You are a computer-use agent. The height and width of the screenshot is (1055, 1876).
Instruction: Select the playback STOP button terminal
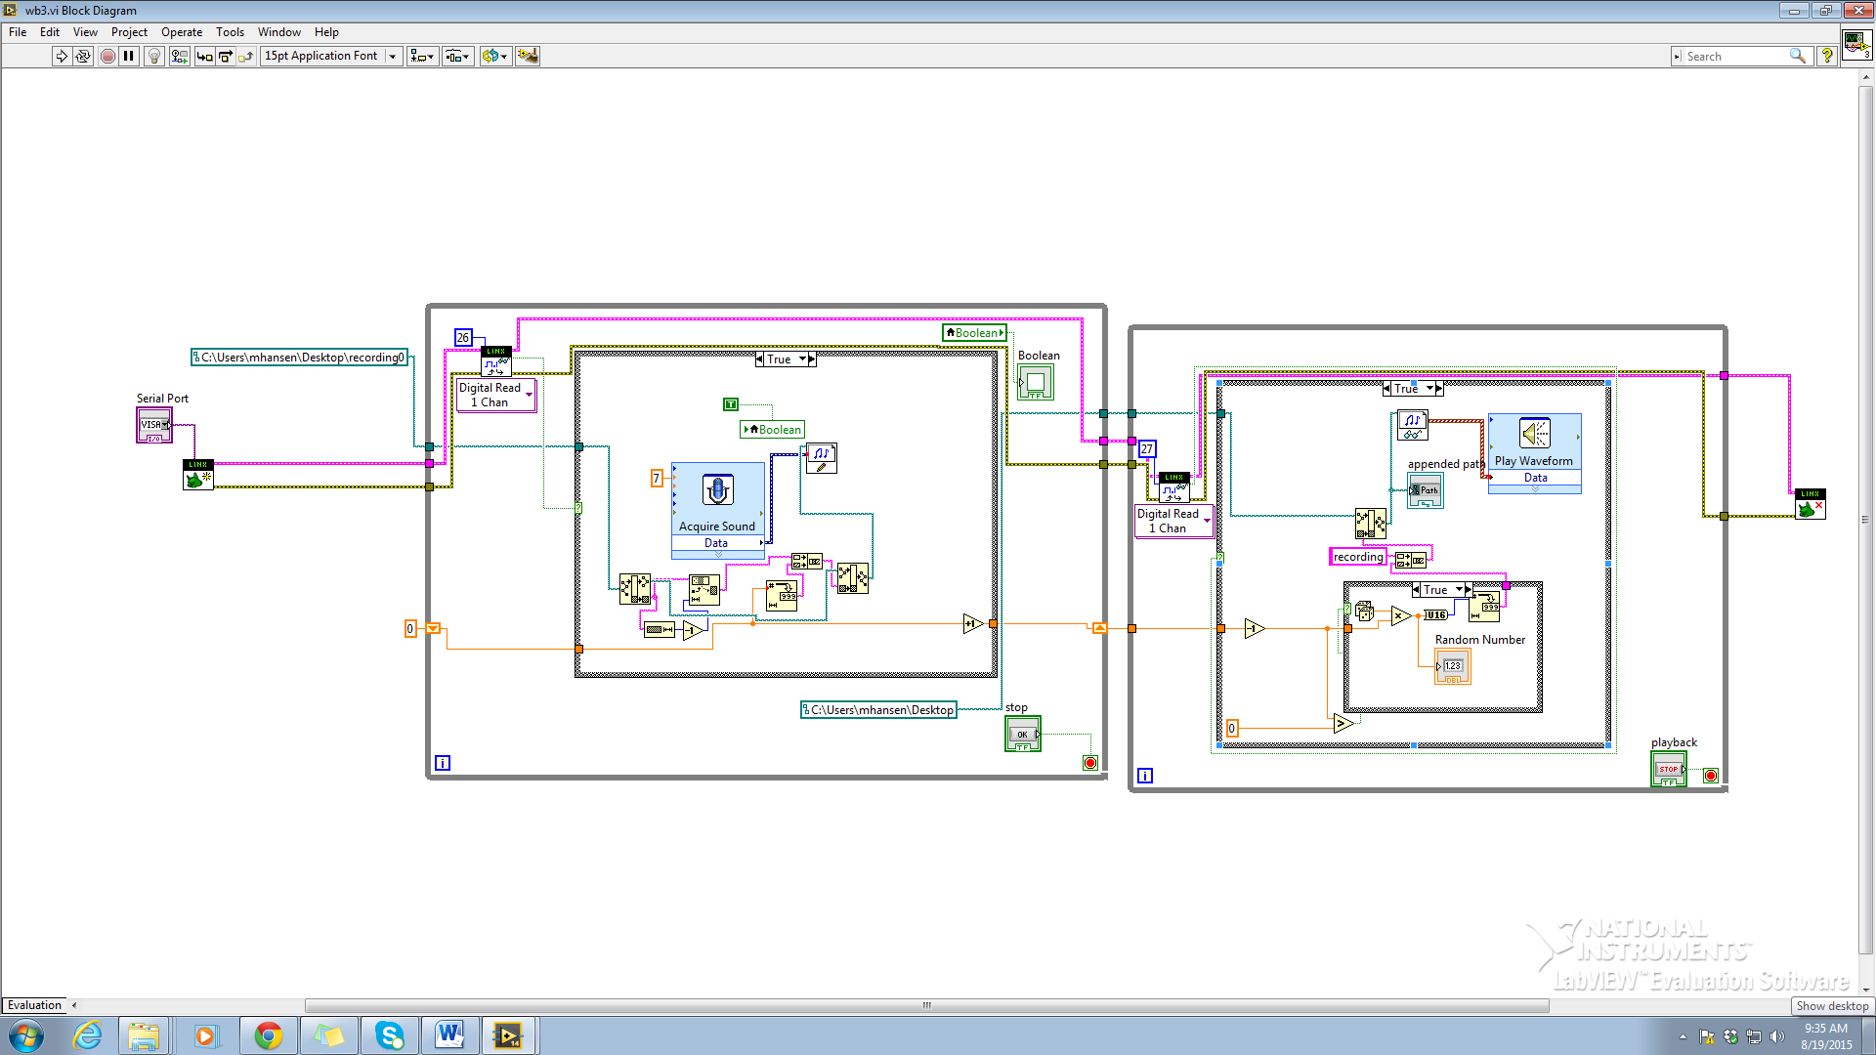[1669, 769]
